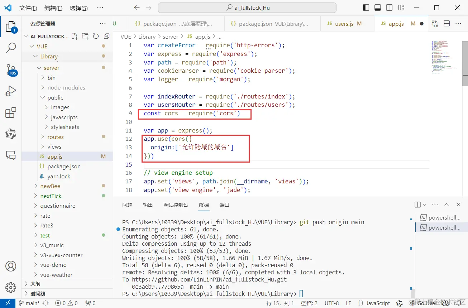468x308 pixels.
Task: Synchronize changes from the status bar
Action: (46, 303)
